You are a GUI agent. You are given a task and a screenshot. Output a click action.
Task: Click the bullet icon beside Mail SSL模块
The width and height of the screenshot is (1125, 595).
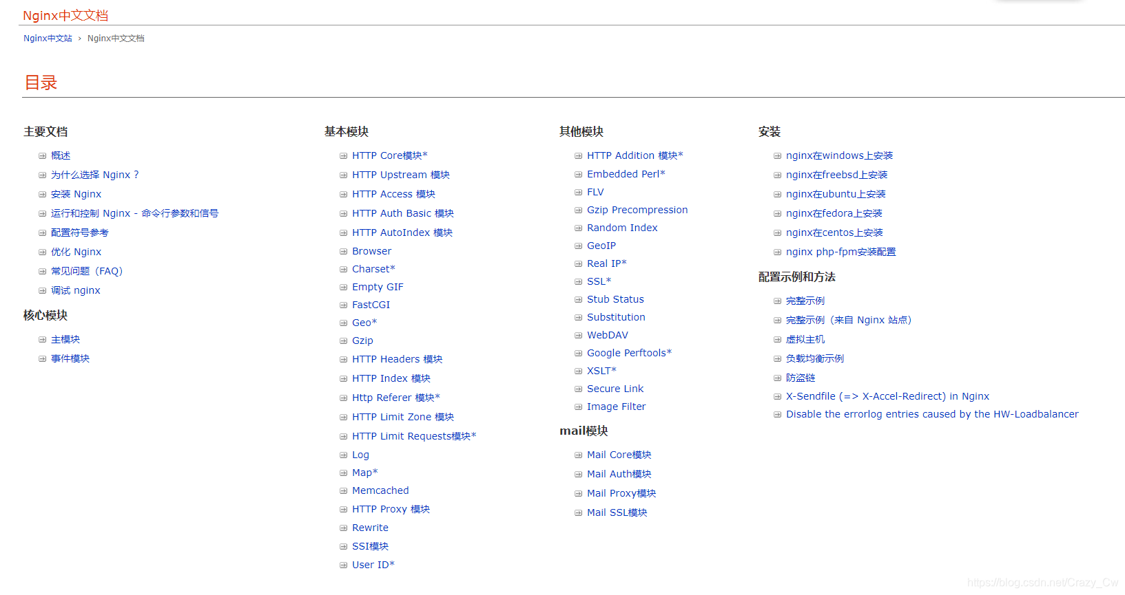578,513
